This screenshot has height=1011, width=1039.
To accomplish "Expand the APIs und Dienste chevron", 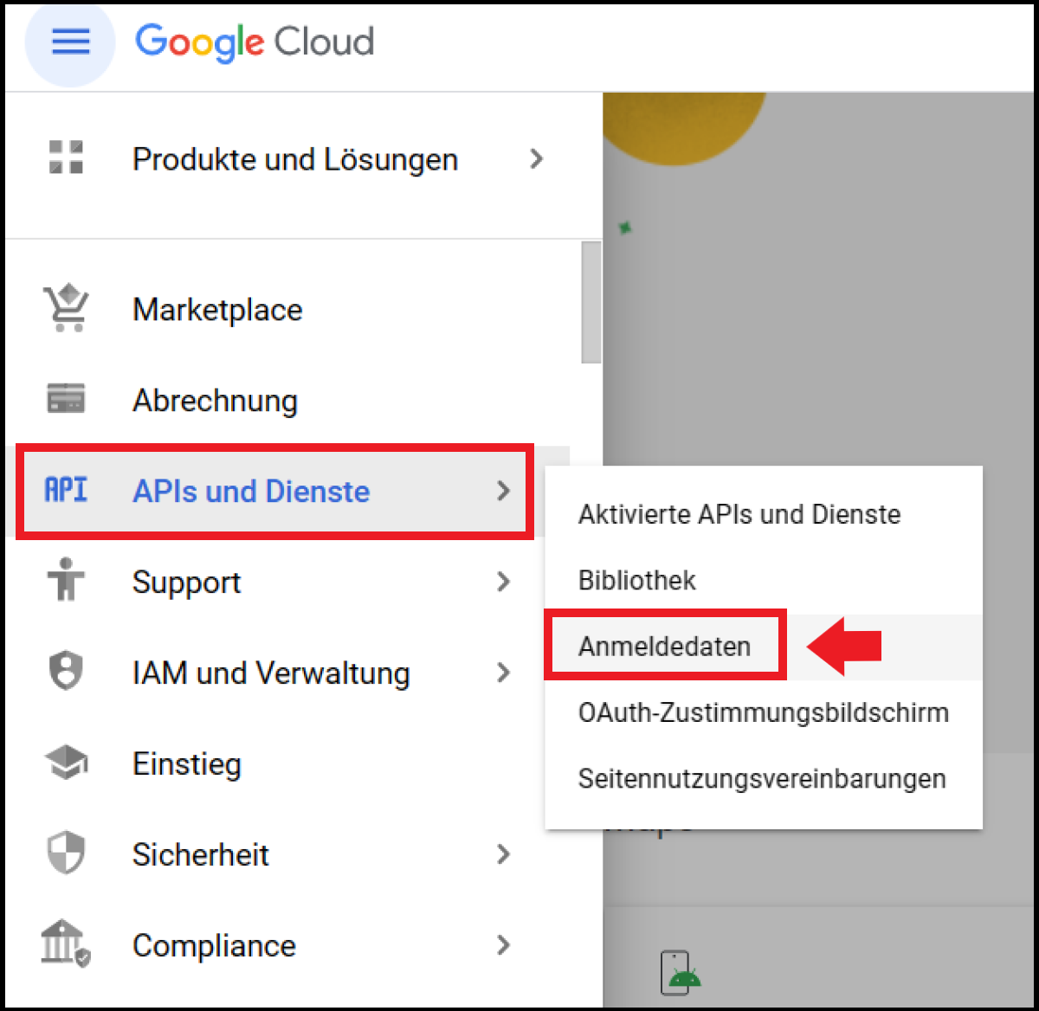I will click(504, 490).
